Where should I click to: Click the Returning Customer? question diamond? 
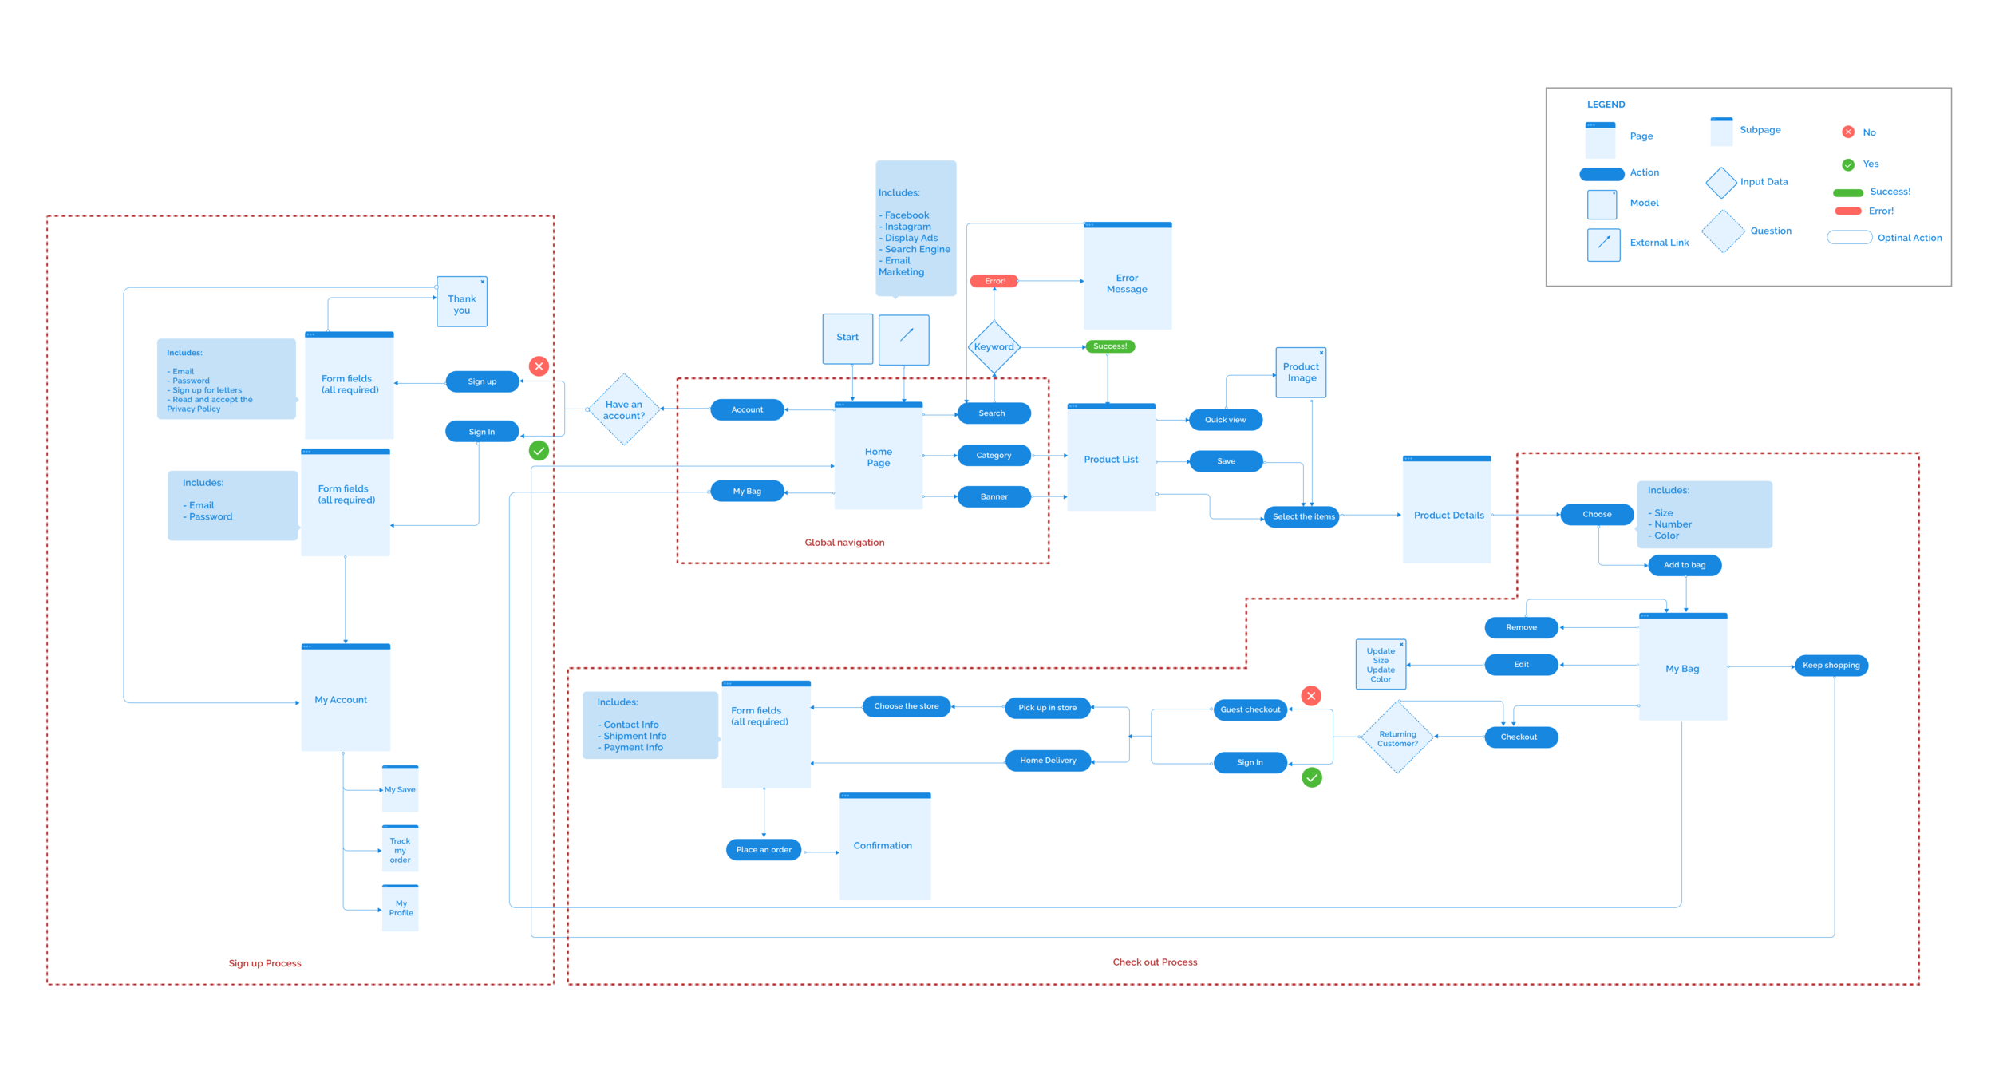click(1397, 738)
